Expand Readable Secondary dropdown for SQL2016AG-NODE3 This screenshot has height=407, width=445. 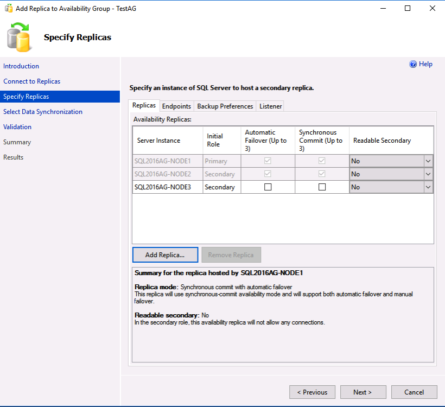pyautogui.click(x=428, y=187)
